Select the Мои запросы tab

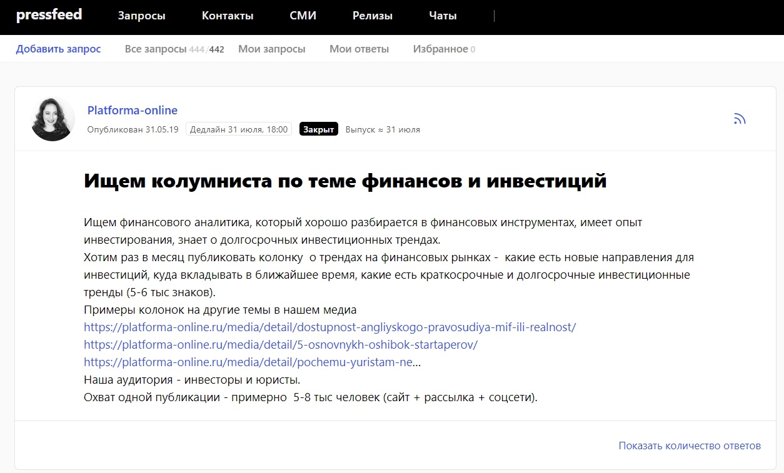click(x=271, y=49)
